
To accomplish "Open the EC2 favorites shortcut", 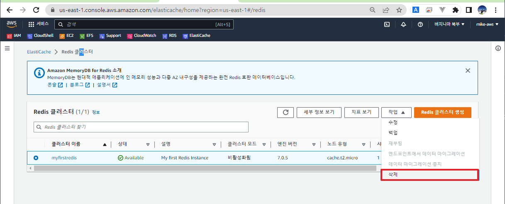I will pyautogui.click(x=66, y=36).
